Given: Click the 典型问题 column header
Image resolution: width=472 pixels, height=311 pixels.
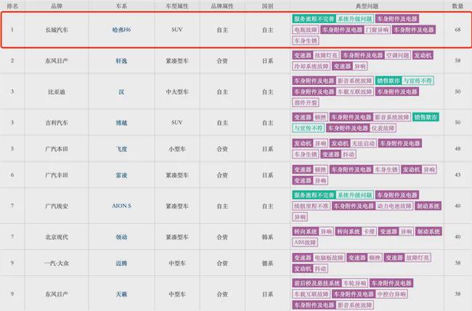Looking at the screenshot, I should click(x=367, y=6).
